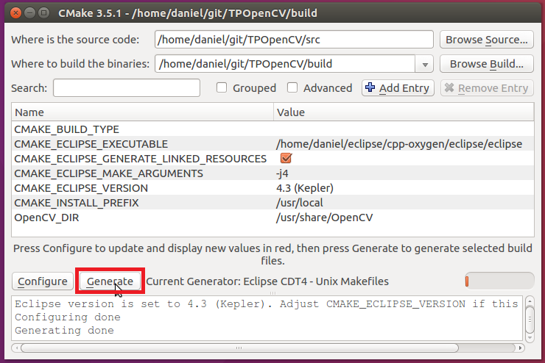Click the output log horizontal scrollbar
This screenshot has height=363, width=545.
(x=239, y=348)
